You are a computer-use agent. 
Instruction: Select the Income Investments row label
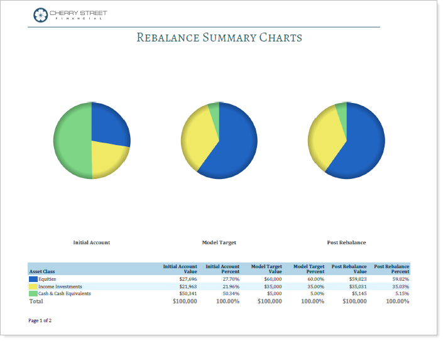60,286
